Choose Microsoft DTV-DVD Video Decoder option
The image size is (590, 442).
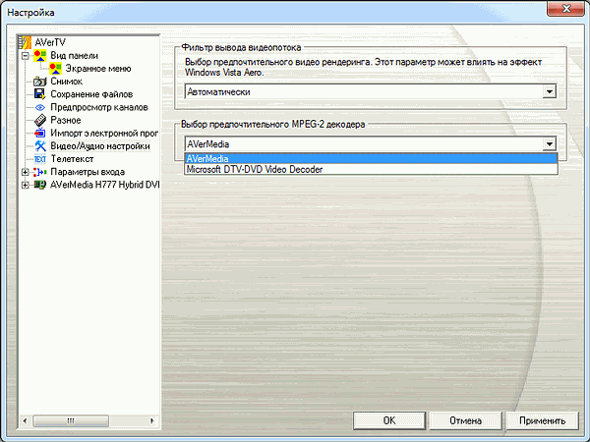[x=371, y=170]
